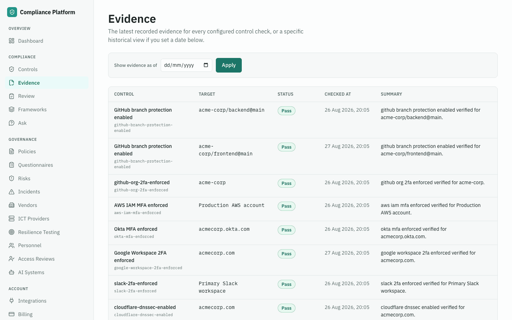The height and width of the screenshot is (320, 512).
Task: Click the Controls shield icon
Action: click(12, 69)
